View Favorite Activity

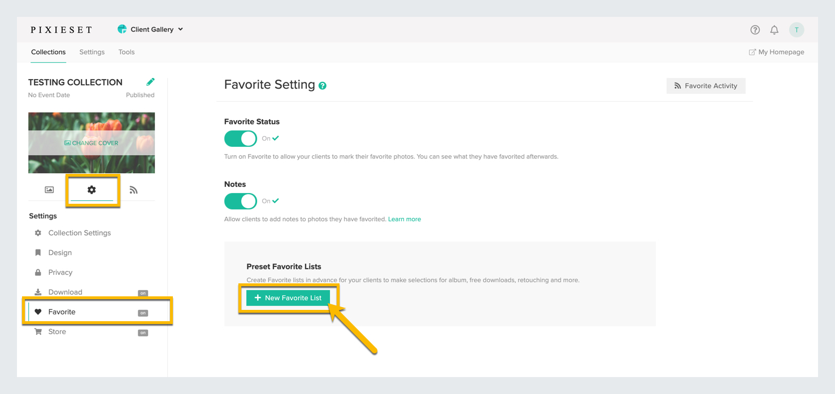click(706, 86)
